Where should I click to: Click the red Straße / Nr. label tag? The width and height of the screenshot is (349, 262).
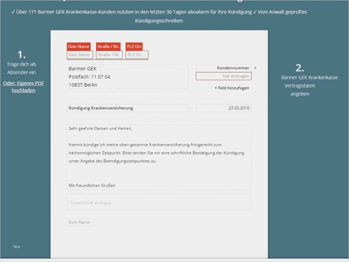108,46
